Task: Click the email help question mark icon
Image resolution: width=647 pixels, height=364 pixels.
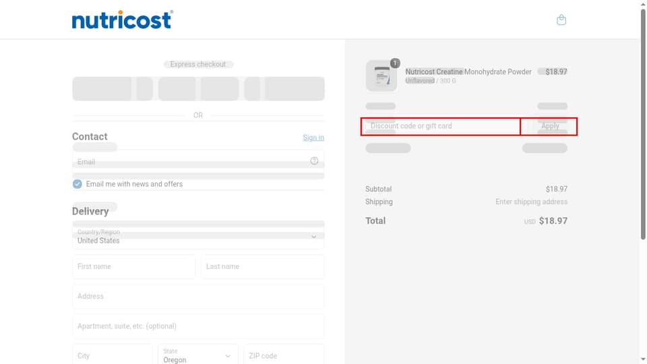Action: click(x=314, y=161)
